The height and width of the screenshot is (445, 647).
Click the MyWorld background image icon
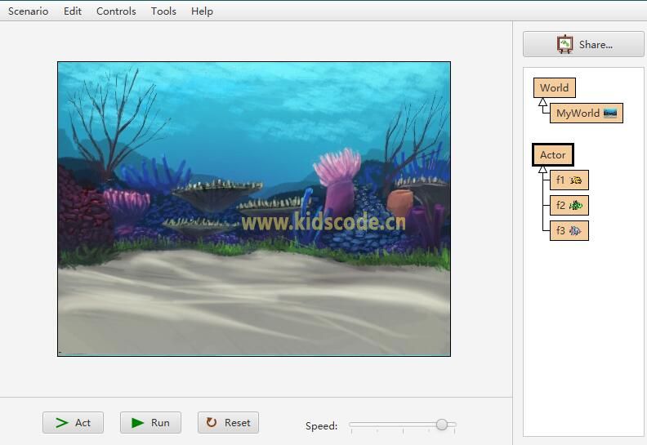(610, 113)
